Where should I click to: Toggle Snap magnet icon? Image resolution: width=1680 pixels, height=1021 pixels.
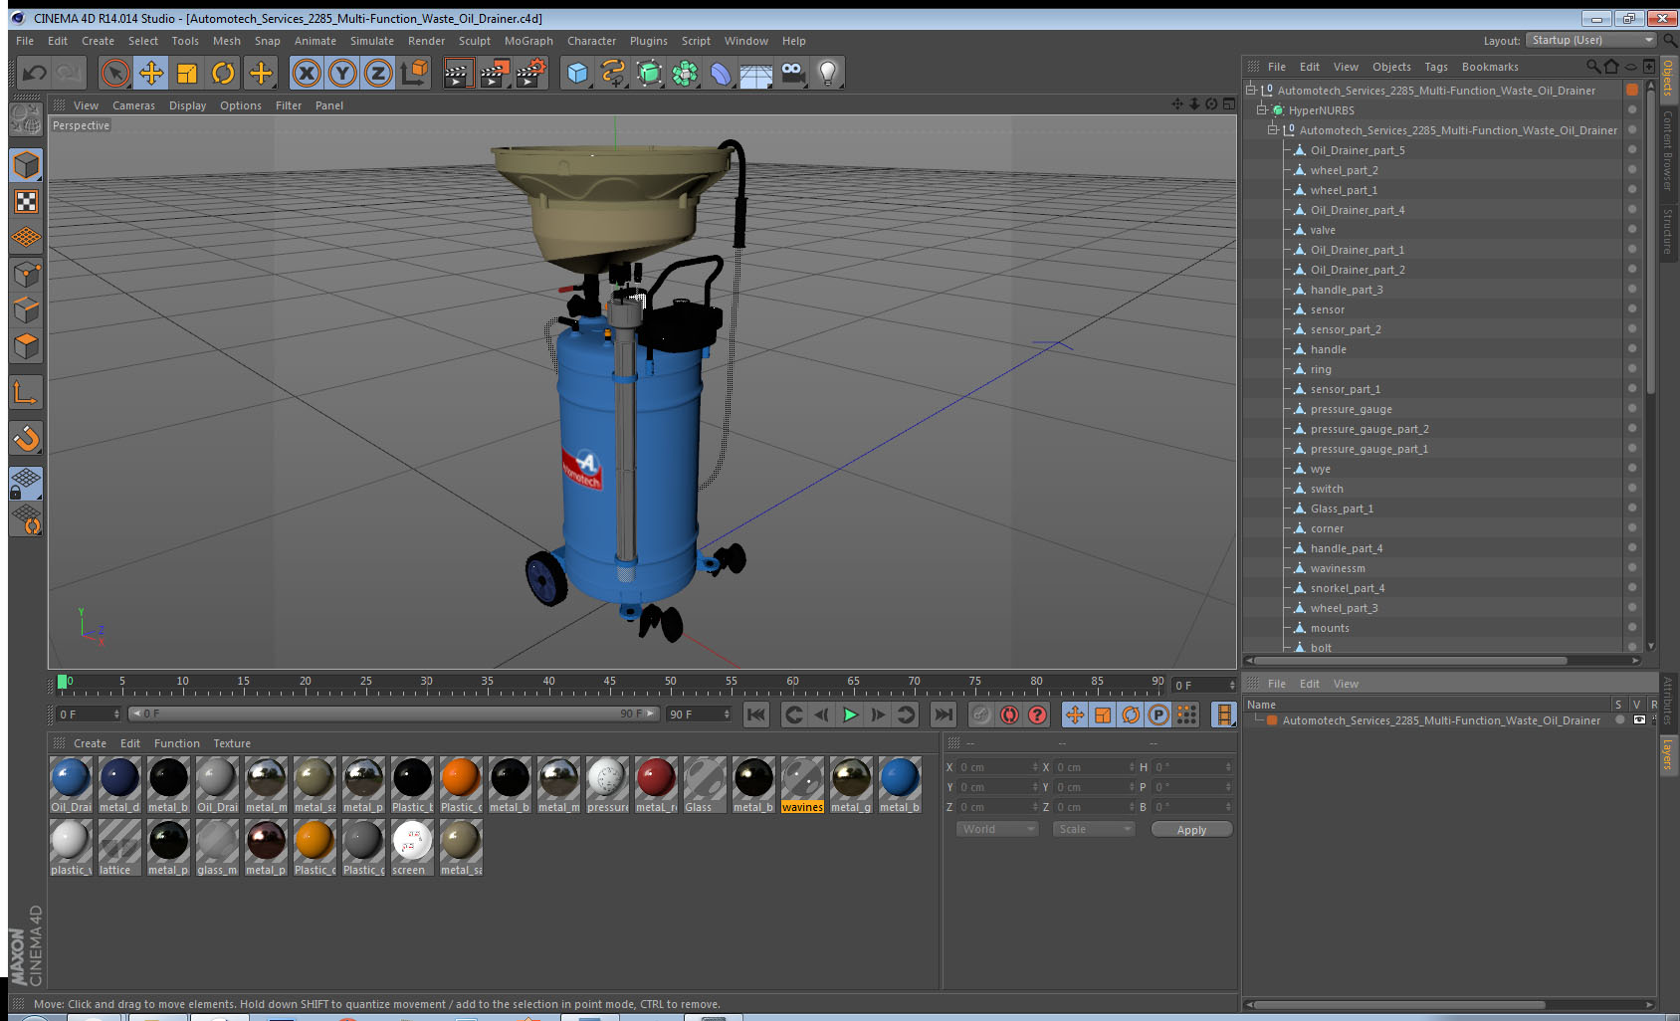coord(26,438)
